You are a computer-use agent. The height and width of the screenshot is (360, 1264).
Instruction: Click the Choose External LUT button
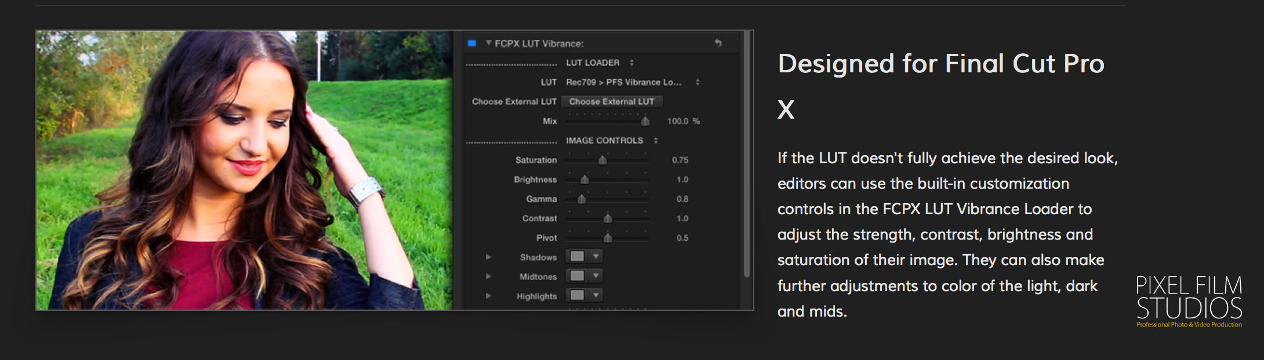click(612, 102)
